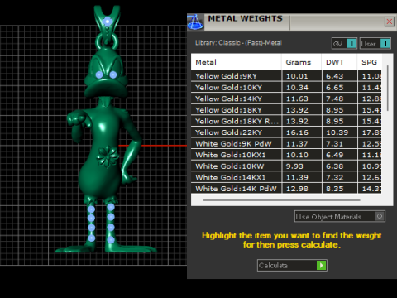Click grams value 16.16
This screenshot has height=298, width=397.
pyautogui.click(x=297, y=132)
